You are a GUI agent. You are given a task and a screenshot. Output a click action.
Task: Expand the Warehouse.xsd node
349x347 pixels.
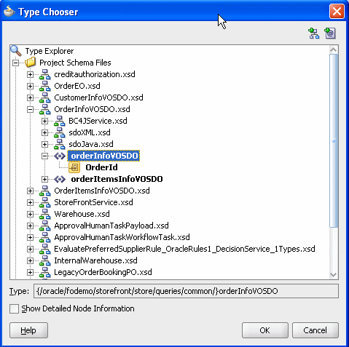click(30, 214)
